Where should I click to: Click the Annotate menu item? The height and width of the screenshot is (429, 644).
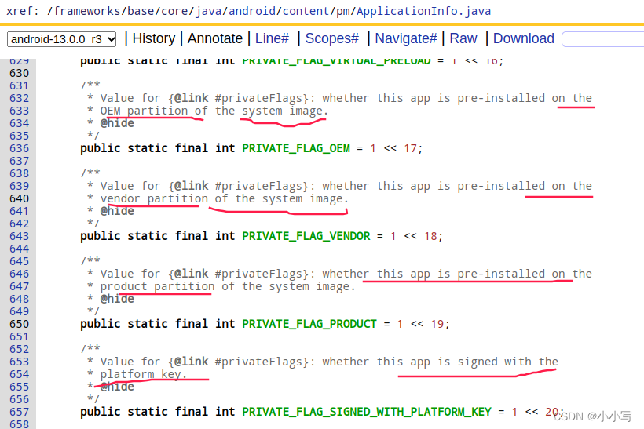pos(214,38)
